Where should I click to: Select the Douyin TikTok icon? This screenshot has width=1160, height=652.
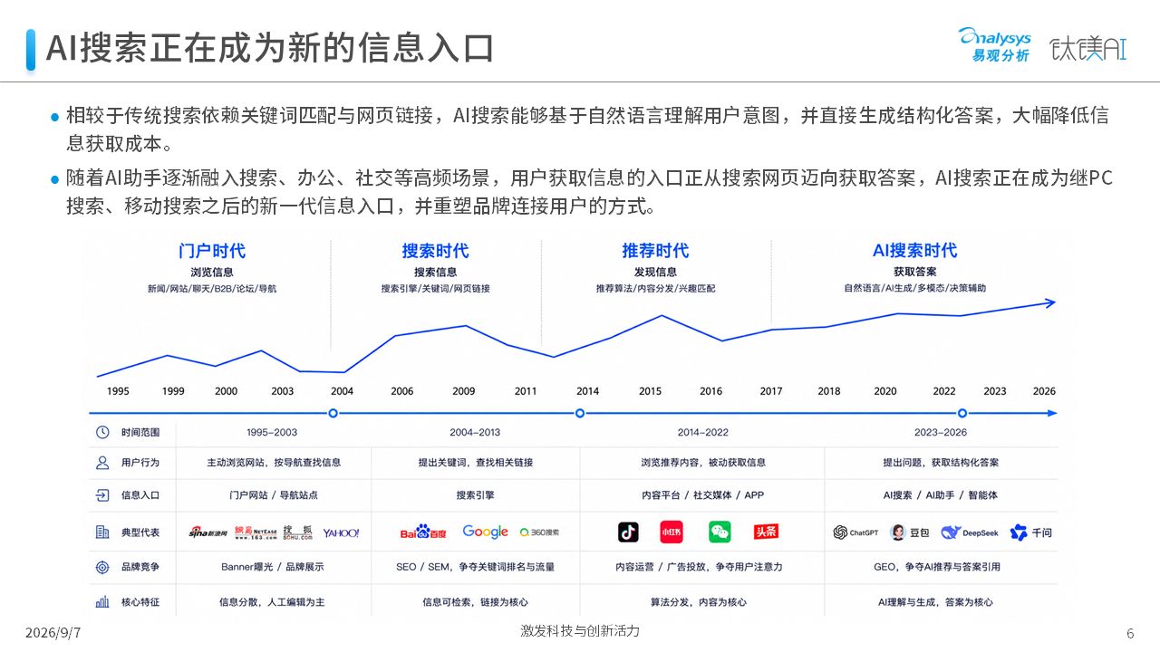coord(628,532)
